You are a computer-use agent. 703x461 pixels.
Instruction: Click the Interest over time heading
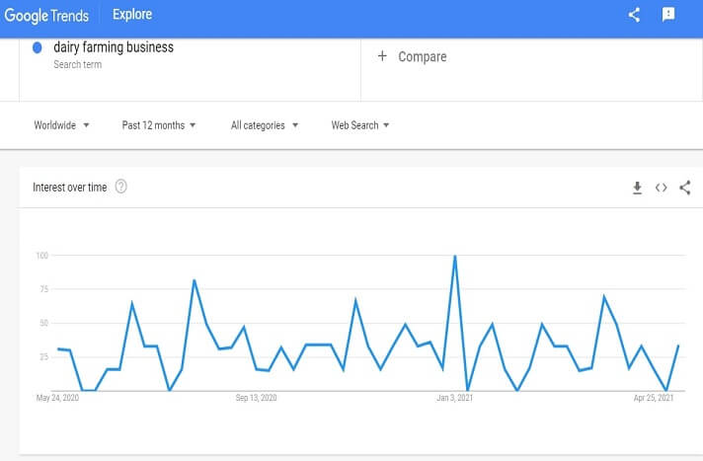coord(69,188)
